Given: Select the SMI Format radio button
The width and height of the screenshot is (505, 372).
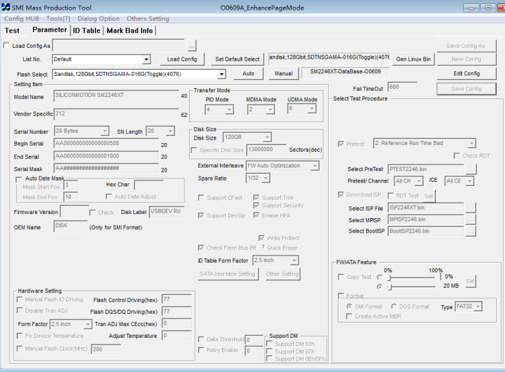Looking at the screenshot, I should (x=349, y=306).
